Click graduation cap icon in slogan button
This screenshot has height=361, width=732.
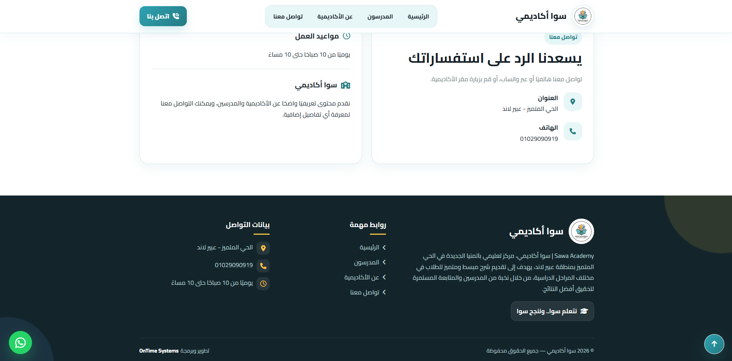tap(584, 311)
